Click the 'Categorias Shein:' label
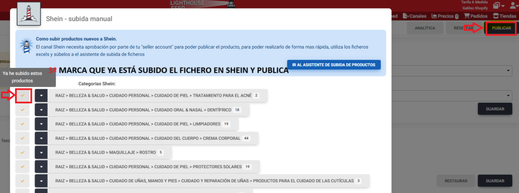Screen dimensions: 519x193 97,84
